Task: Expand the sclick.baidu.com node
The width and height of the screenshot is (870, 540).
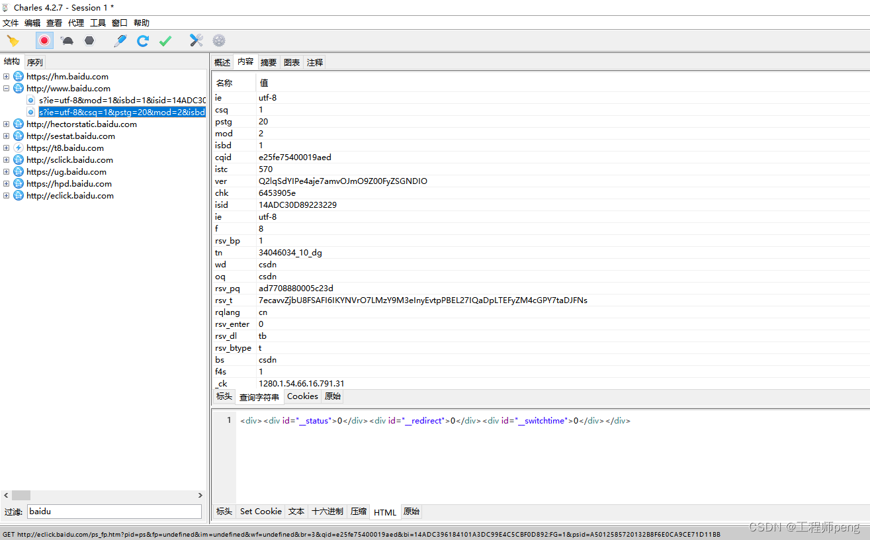Action: click(6, 160)
